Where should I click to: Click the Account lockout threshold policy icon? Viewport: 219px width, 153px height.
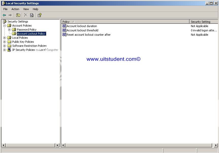(64, 30)
